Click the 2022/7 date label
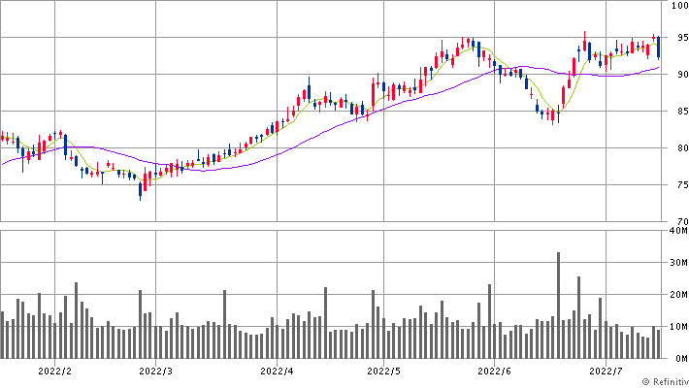 [605, 371]
